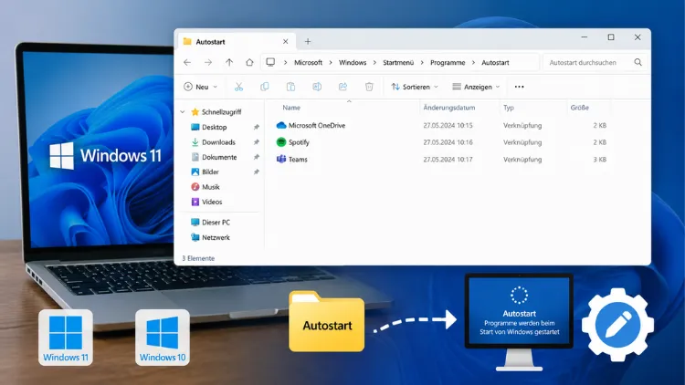
Task: Expand chevron after Microsoft in address bar
Action: click(331, 62)
